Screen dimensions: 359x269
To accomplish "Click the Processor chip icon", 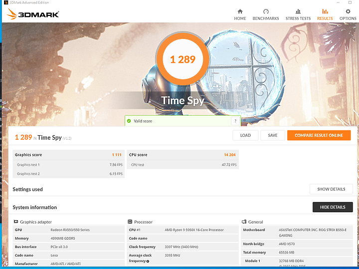I will 130,222.
